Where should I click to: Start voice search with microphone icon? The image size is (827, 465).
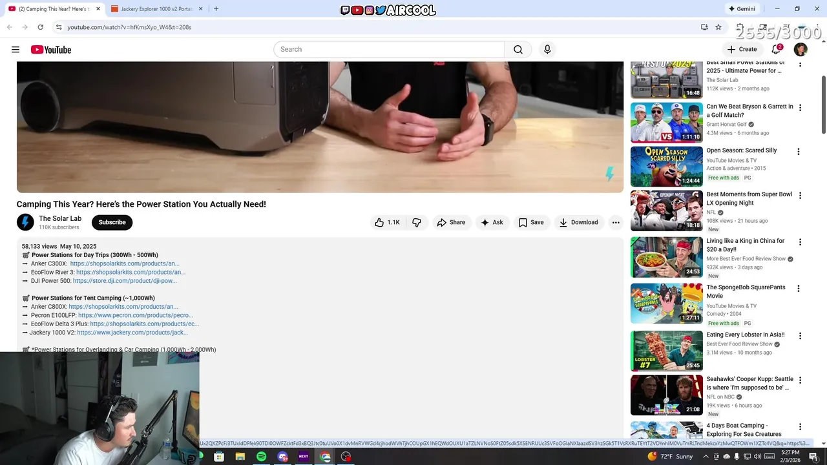tap(547, 50)
